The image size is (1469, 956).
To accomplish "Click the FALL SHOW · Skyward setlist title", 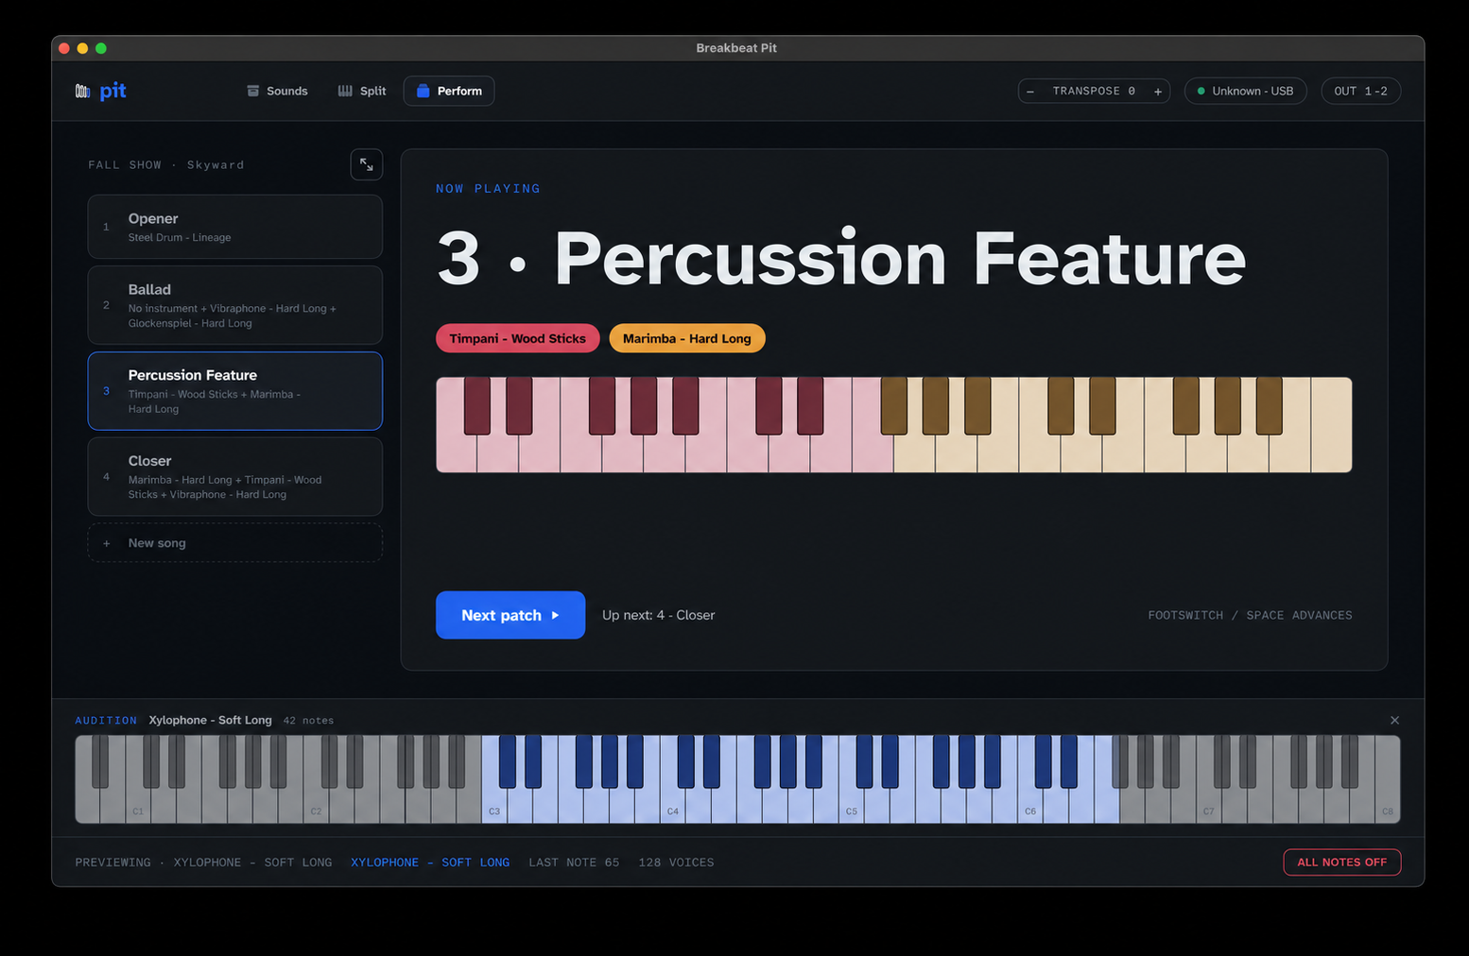I will click(166, 165).
